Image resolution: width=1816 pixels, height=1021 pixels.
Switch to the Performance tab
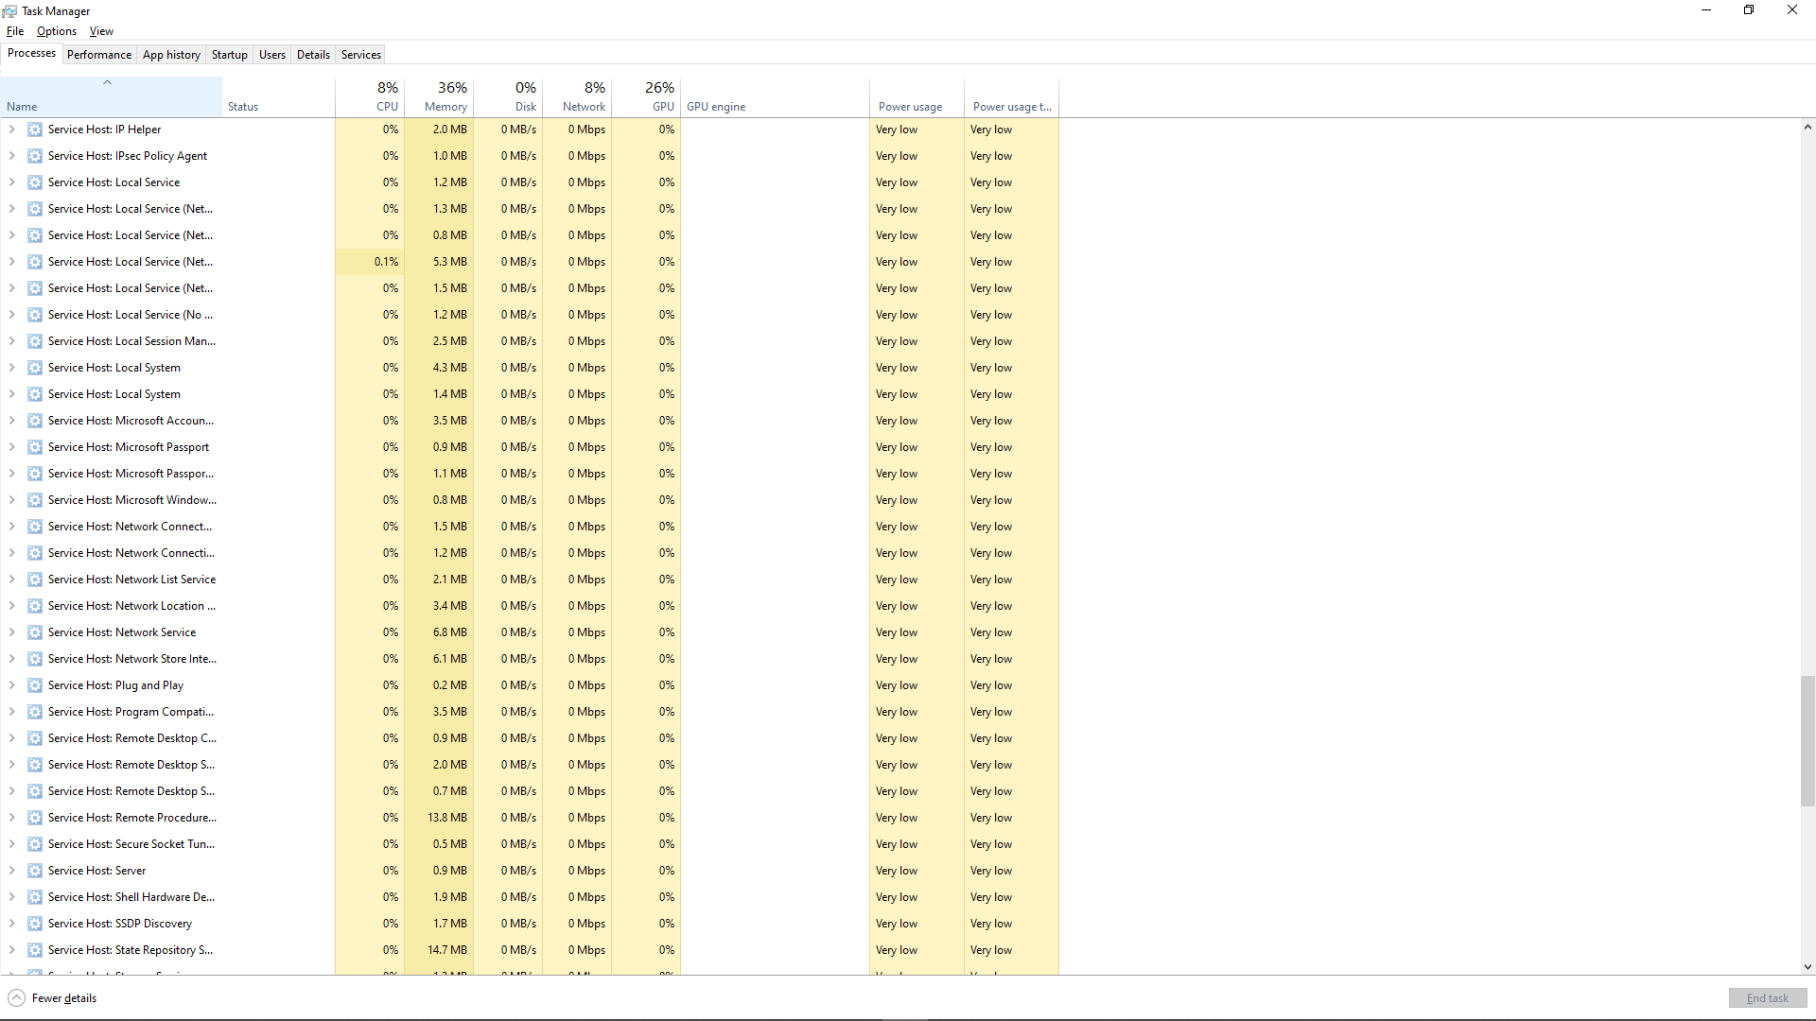(99, 55)
